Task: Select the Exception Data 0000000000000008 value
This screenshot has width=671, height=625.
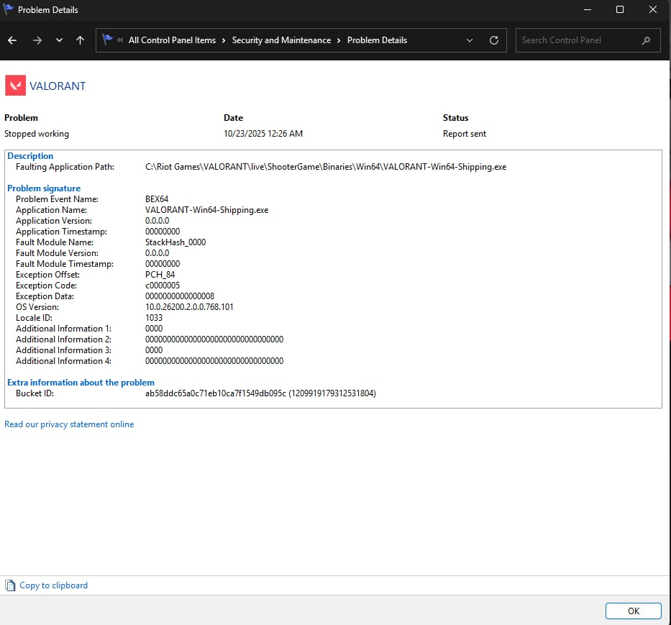Action: coord(180,296)
